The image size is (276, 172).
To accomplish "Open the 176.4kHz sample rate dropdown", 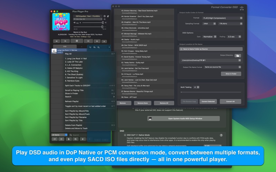I will pos(230,23).
